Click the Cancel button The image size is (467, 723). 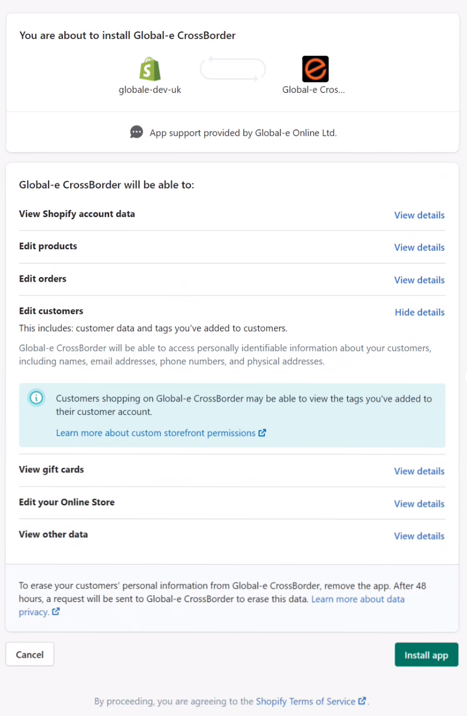29,654
